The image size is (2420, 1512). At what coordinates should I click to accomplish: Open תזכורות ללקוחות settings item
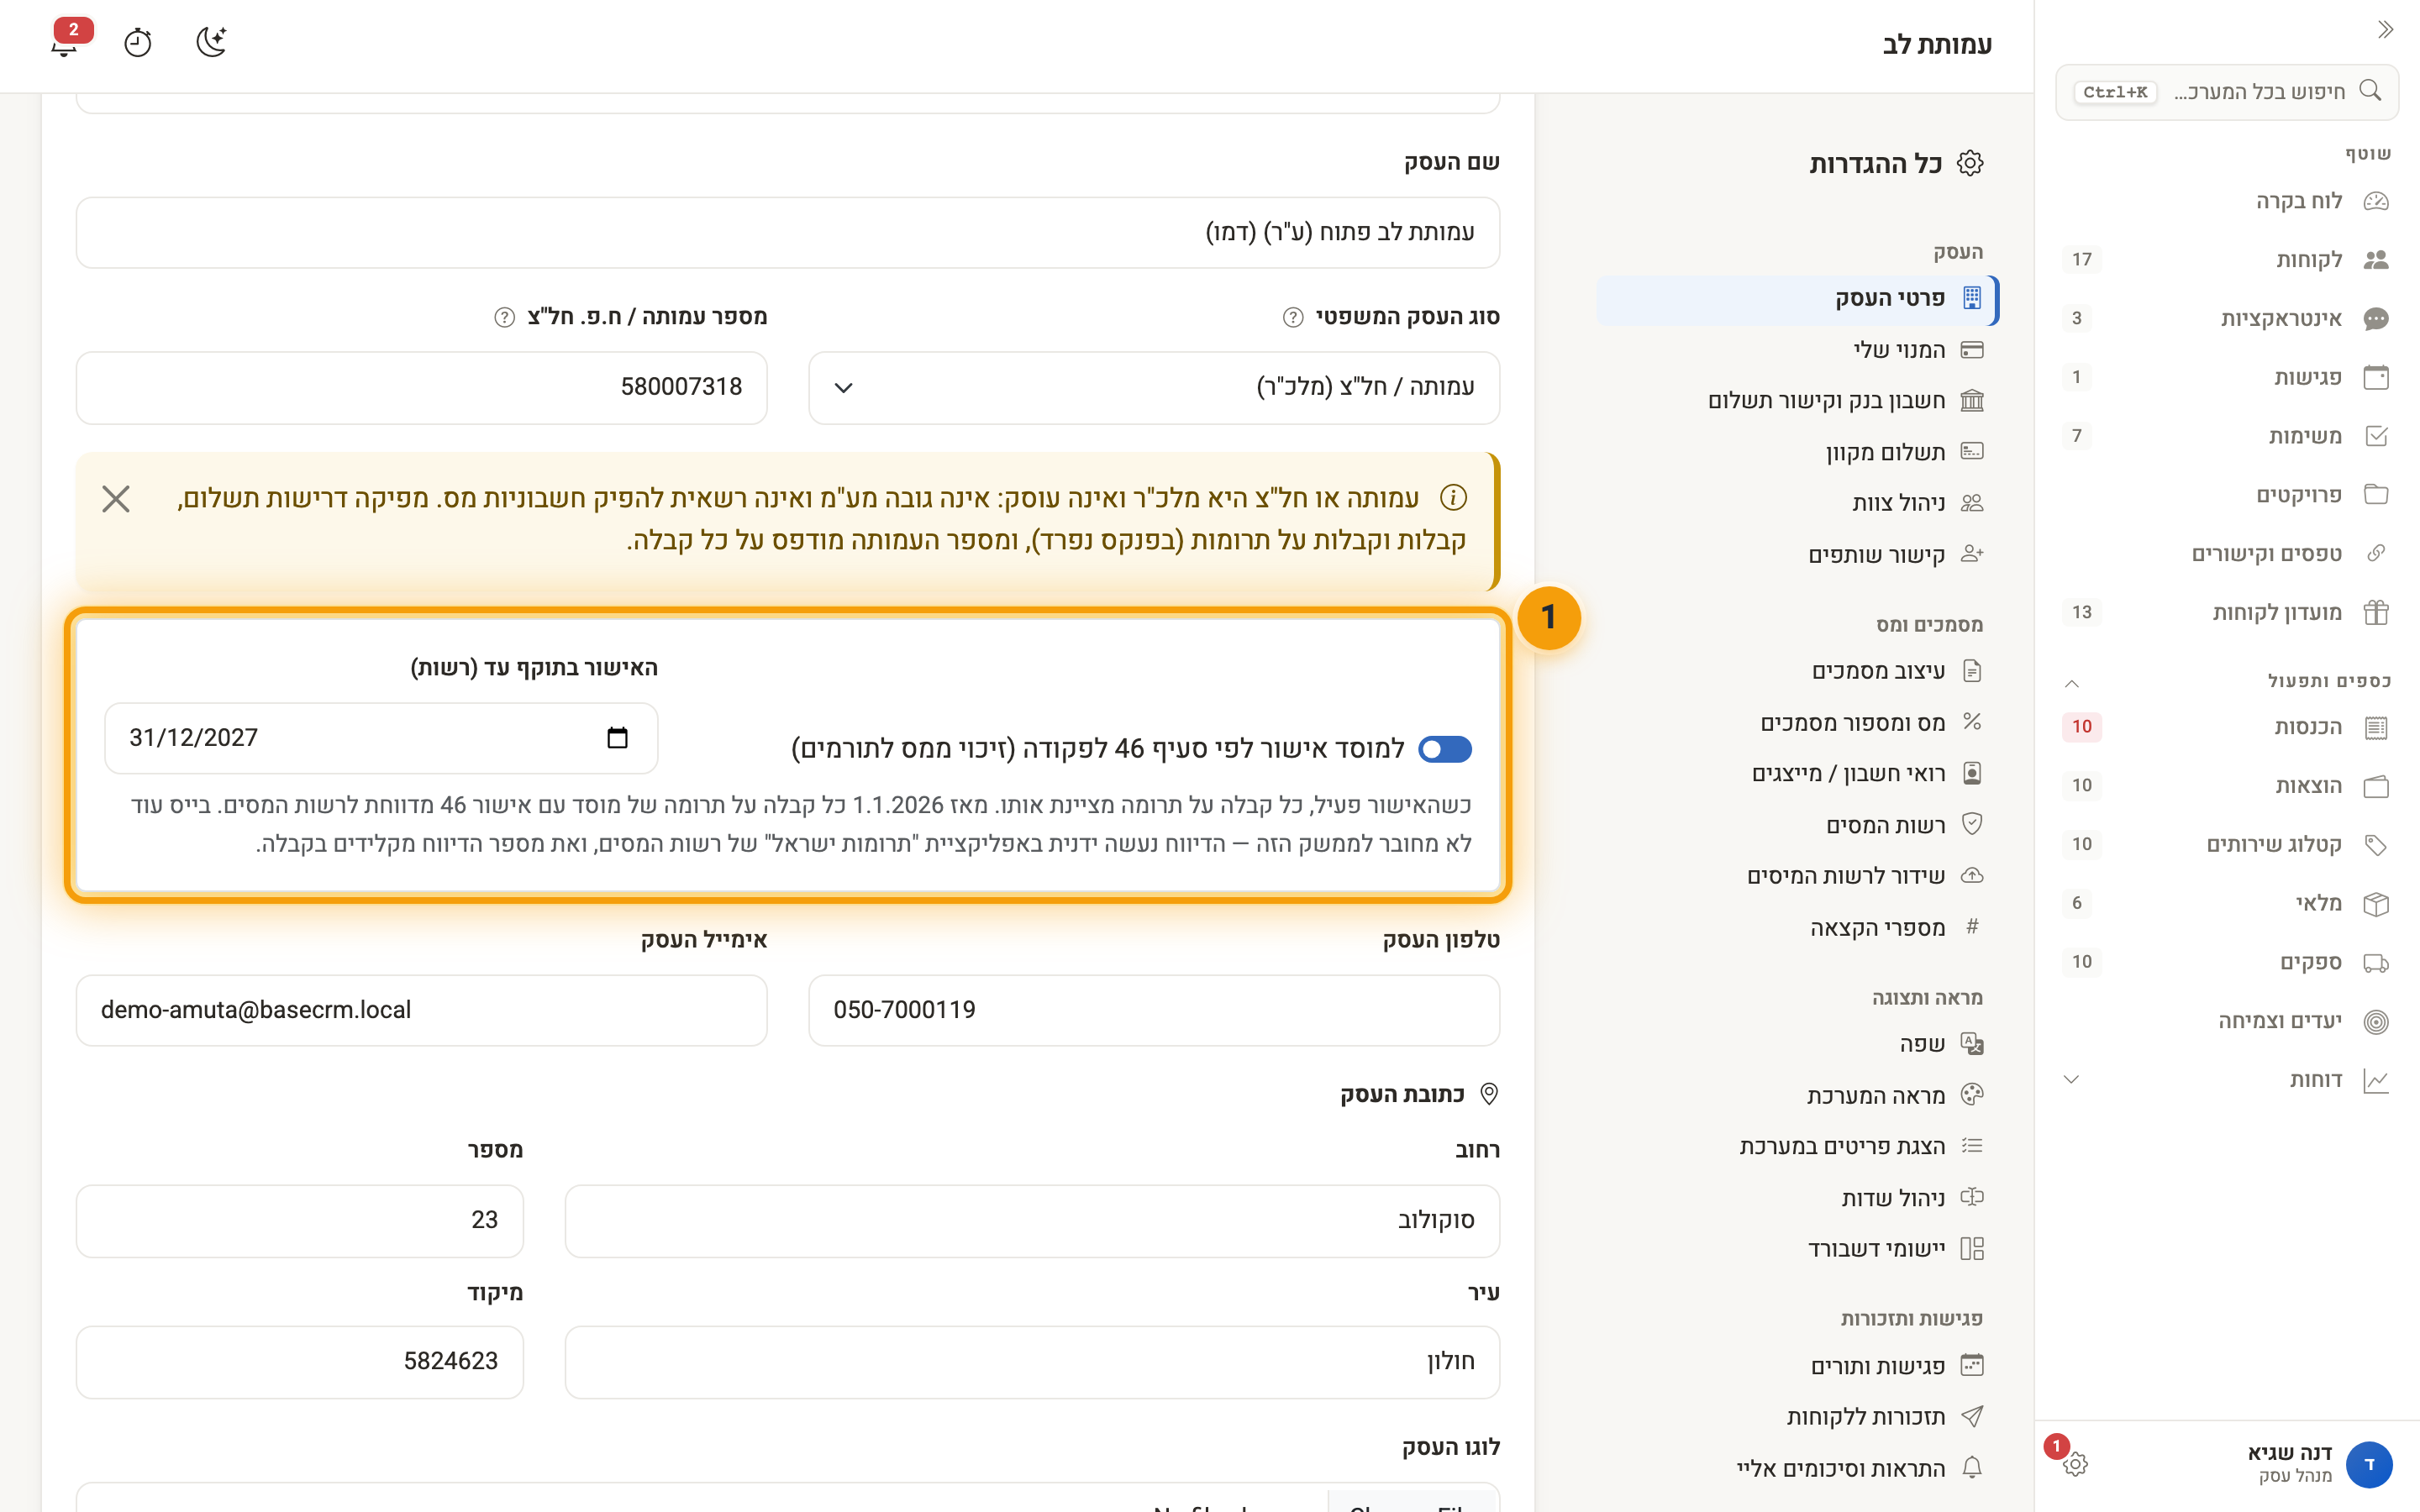[x=1797, y=1417]
